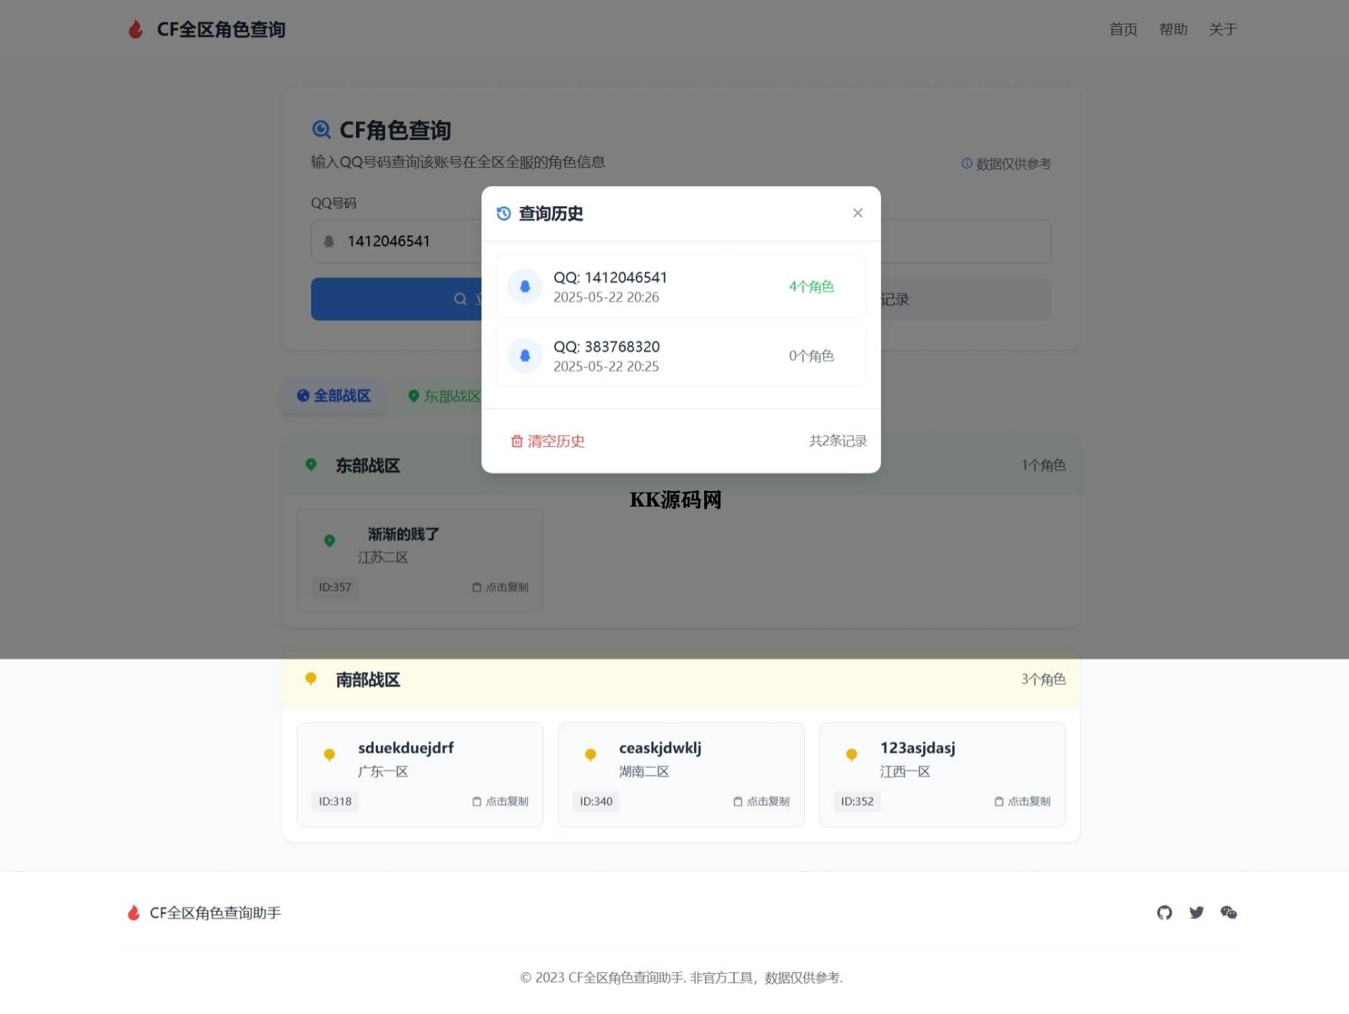Click the ID:352 badge
This screenshot has width=1349, height=1014.
pyautogui.click(x=857, y=801)
